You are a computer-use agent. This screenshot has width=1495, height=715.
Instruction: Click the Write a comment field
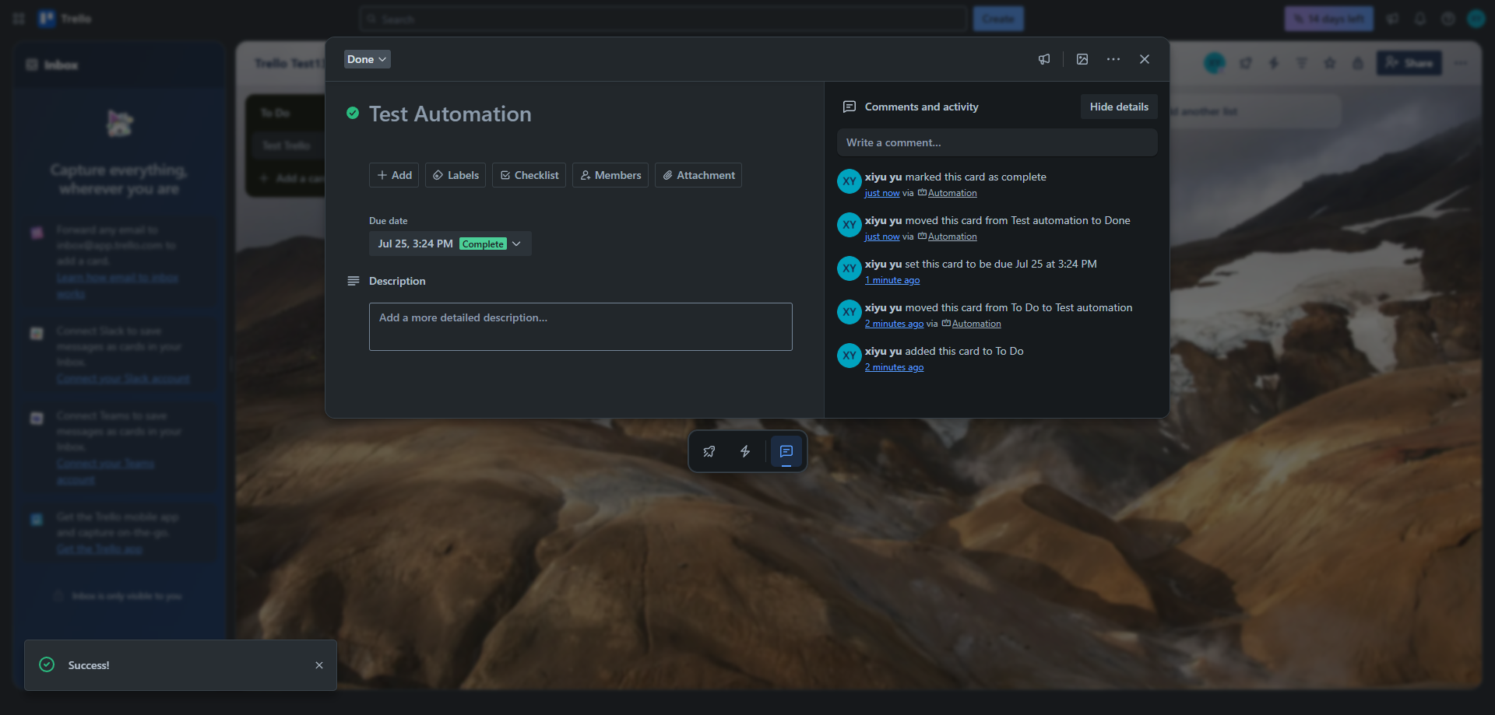tap(997, 142)
